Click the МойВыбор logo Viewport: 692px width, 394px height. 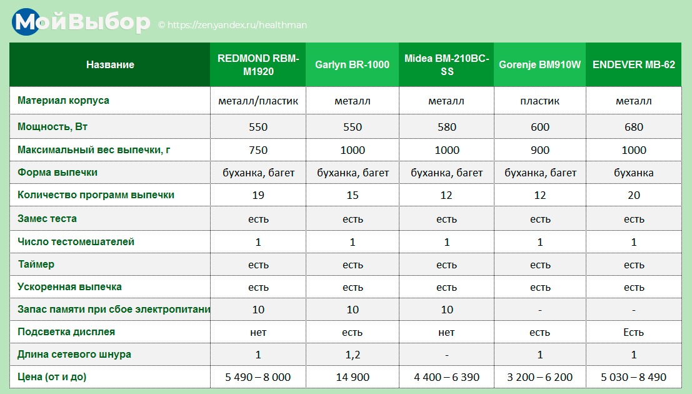coord(81,22)
